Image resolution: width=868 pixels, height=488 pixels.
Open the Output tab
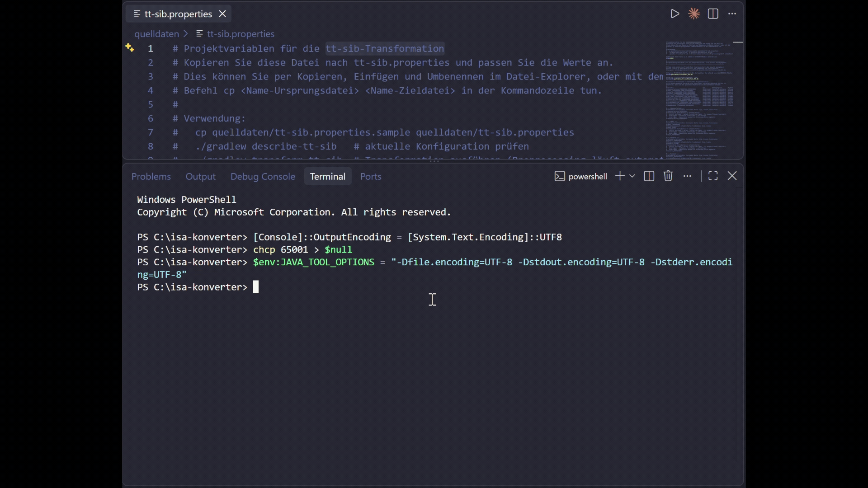201,177
